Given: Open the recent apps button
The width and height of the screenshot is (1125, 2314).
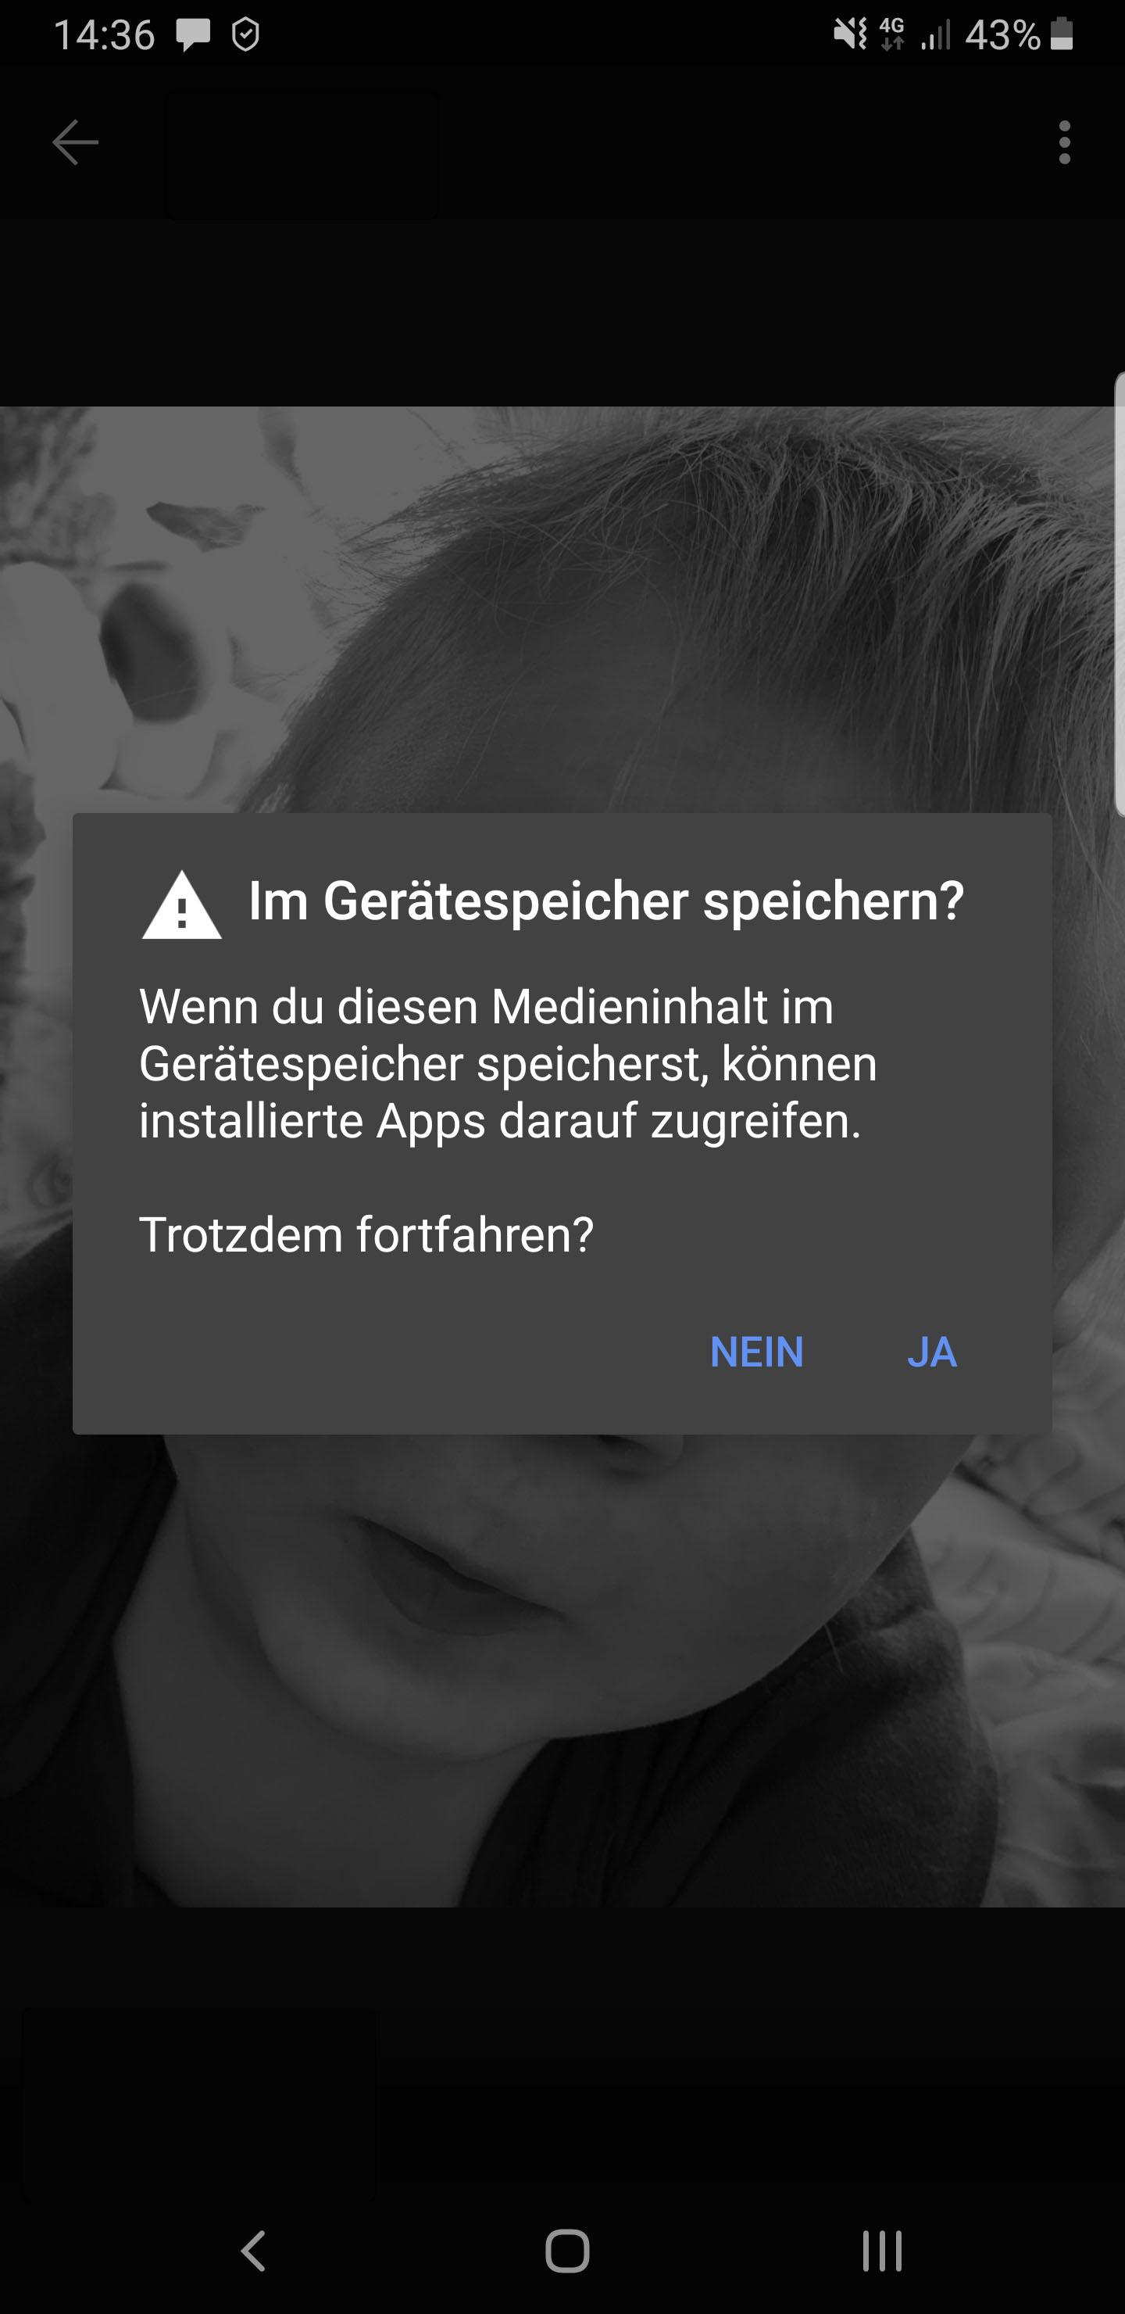Looking at the screenshot, I should [x=882, y=2250].
